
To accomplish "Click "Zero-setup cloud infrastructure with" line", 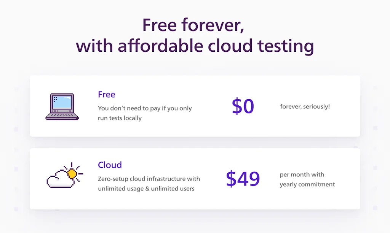I will point(149,179).
